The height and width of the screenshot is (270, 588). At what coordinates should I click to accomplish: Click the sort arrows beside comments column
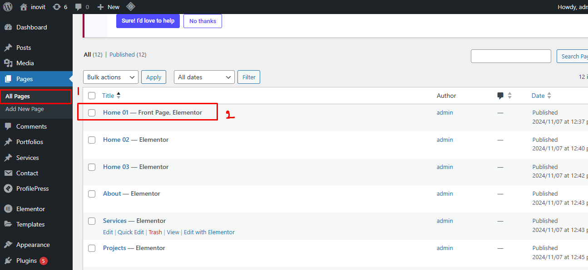point(509,96)
